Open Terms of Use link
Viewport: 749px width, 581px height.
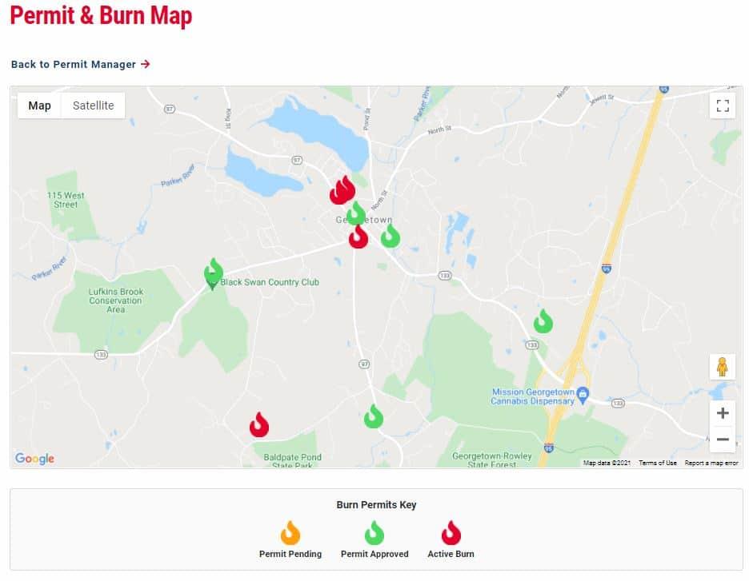pos(657,463)
